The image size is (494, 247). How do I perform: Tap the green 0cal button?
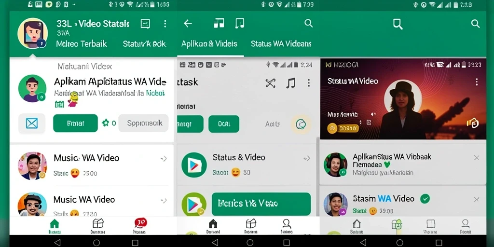[224, 124]
